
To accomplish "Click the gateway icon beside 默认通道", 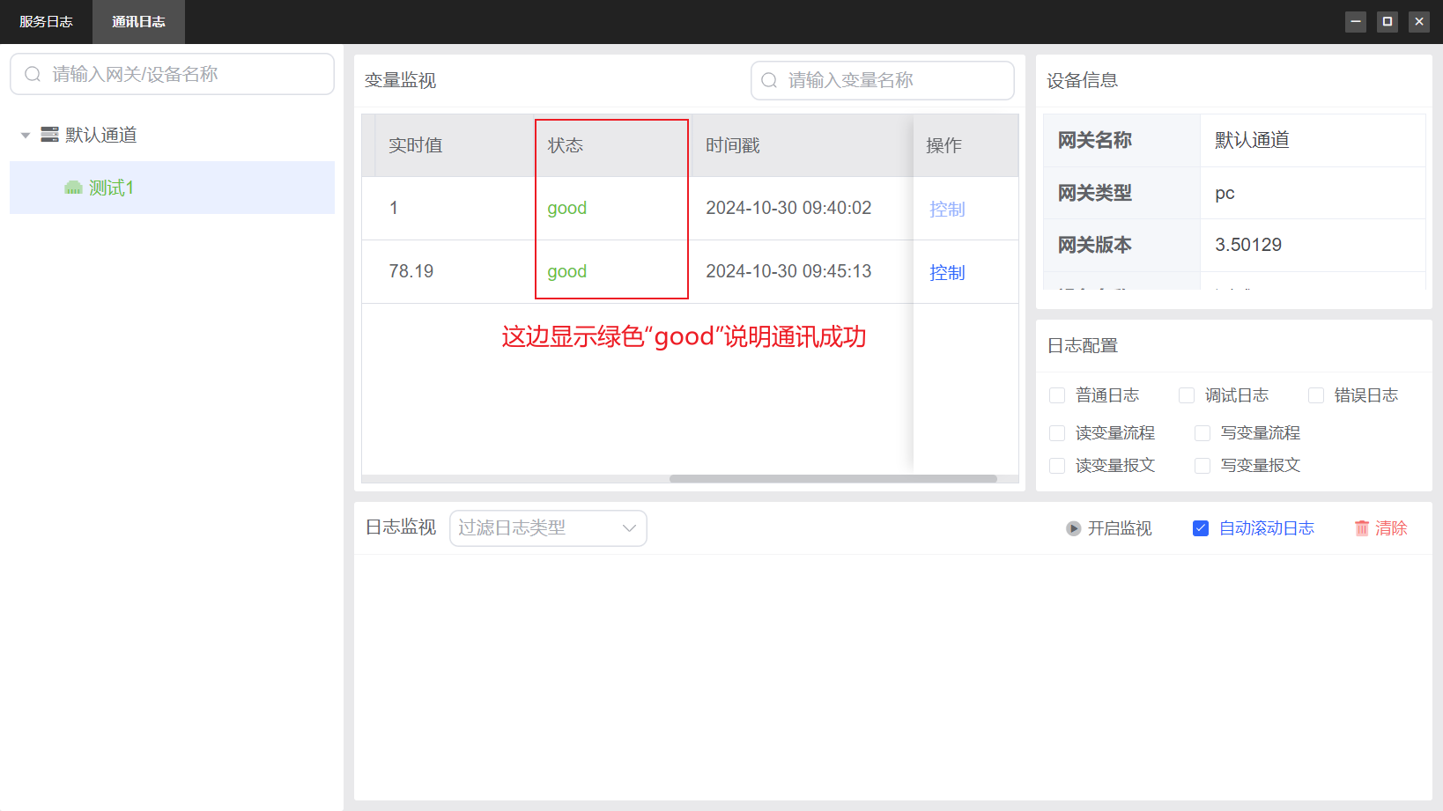I will pos(49,135).
